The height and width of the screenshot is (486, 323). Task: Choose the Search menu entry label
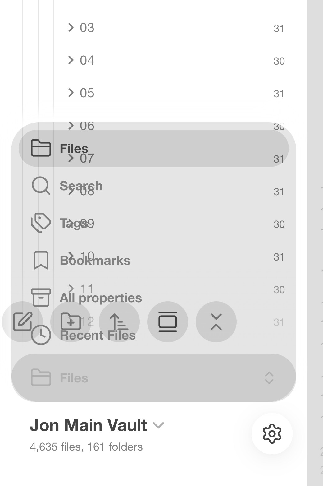point(81,186)
